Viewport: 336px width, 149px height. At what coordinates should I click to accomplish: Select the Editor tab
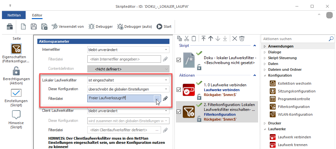coord(37,15)
